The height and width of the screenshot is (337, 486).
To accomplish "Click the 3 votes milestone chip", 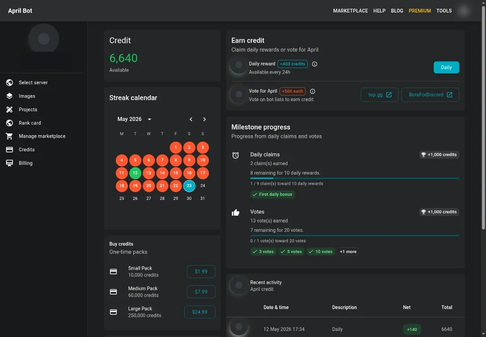I will click(263, 252).
